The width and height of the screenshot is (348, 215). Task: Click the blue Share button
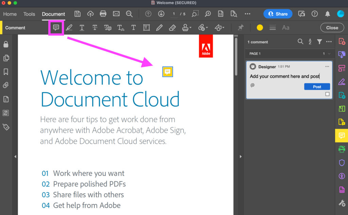click(278, 14)
